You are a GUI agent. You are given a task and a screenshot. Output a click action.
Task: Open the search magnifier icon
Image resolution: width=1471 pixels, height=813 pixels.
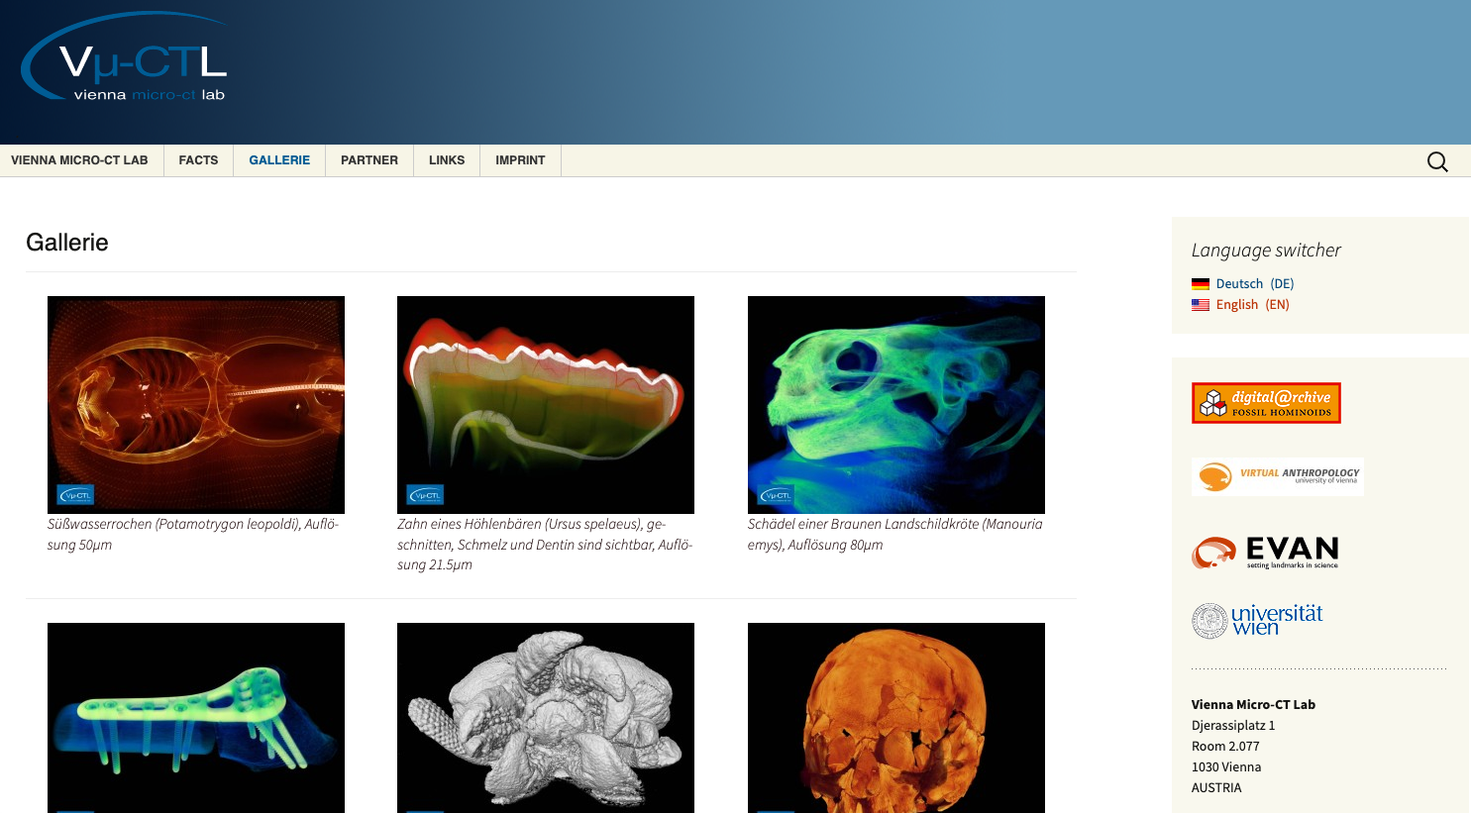click(1437, 161)
